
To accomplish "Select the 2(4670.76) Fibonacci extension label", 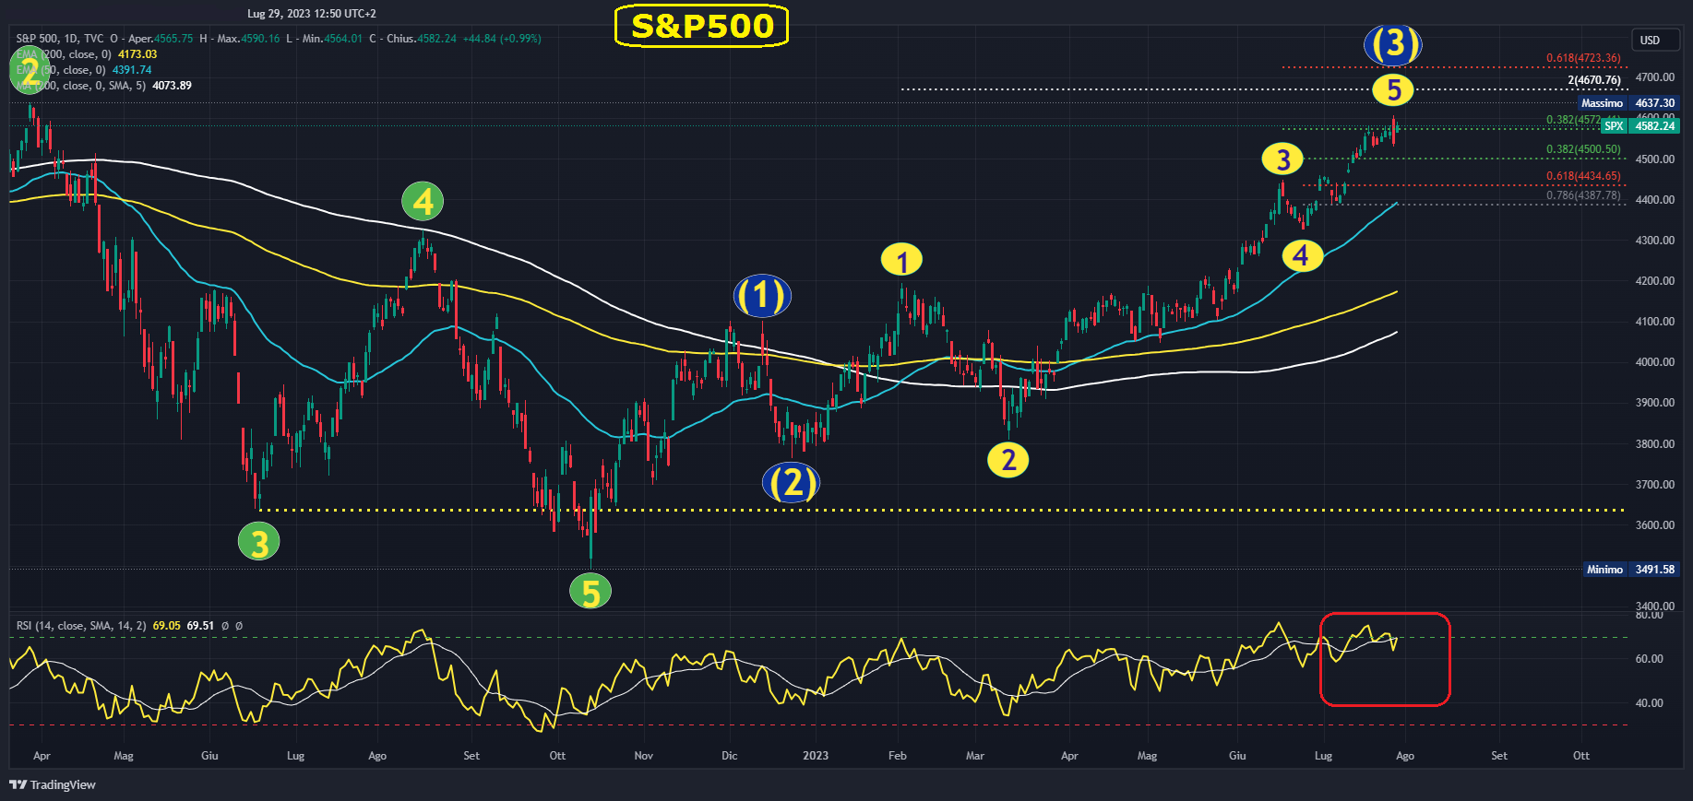I will pyautogui.click(x=1594, y=80).
